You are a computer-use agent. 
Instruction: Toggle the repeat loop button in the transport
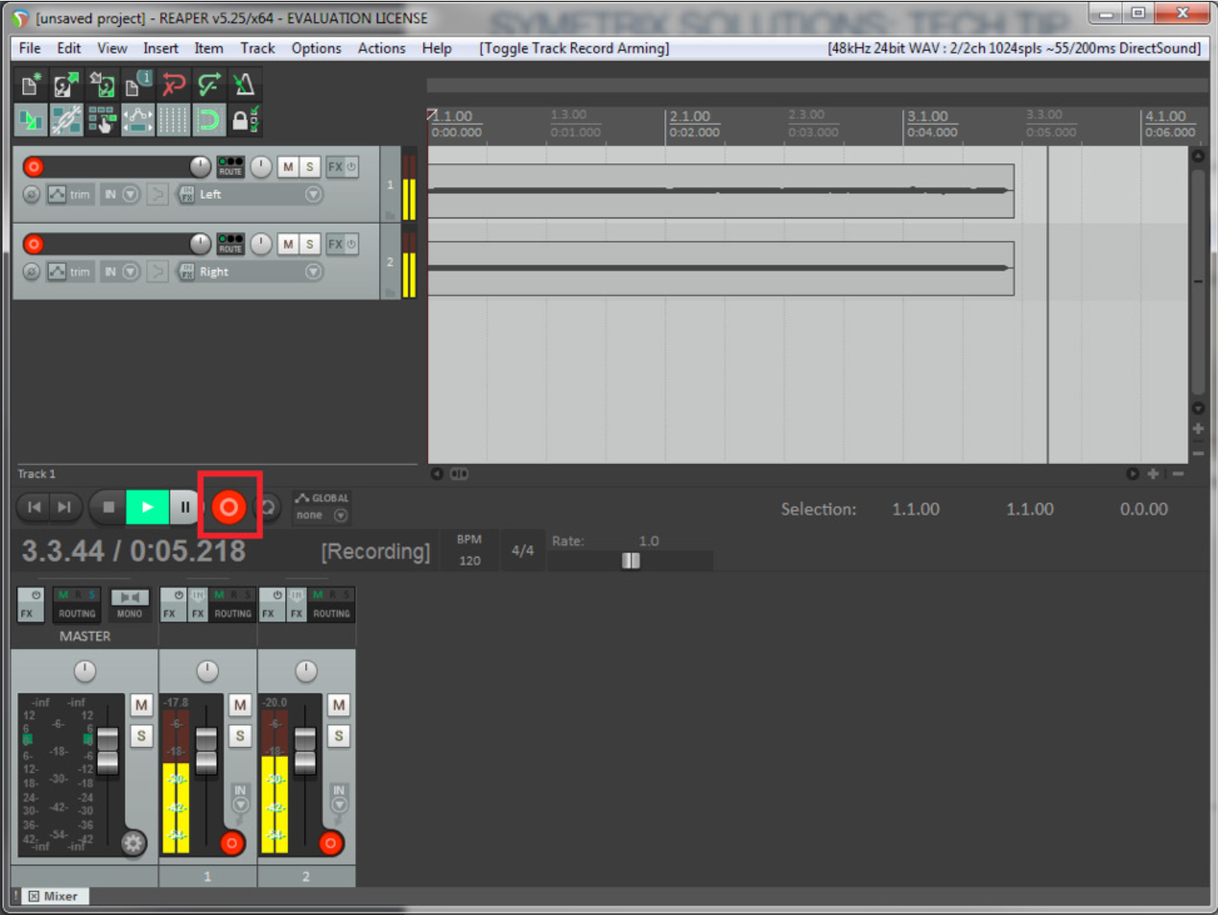pos(269,507)
